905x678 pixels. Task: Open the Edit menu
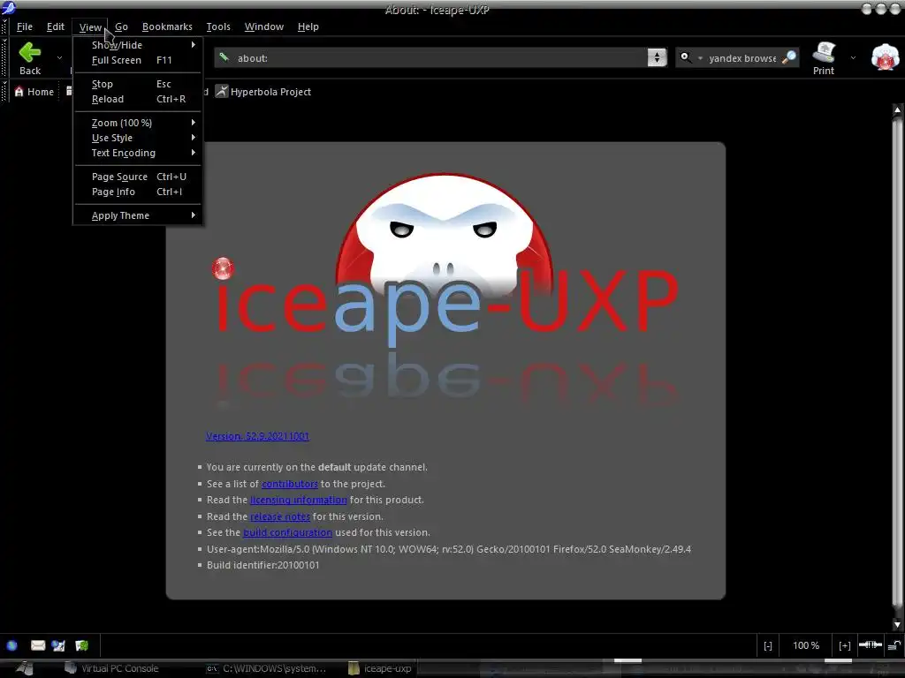pyautogui.click(x=56, y=26)
